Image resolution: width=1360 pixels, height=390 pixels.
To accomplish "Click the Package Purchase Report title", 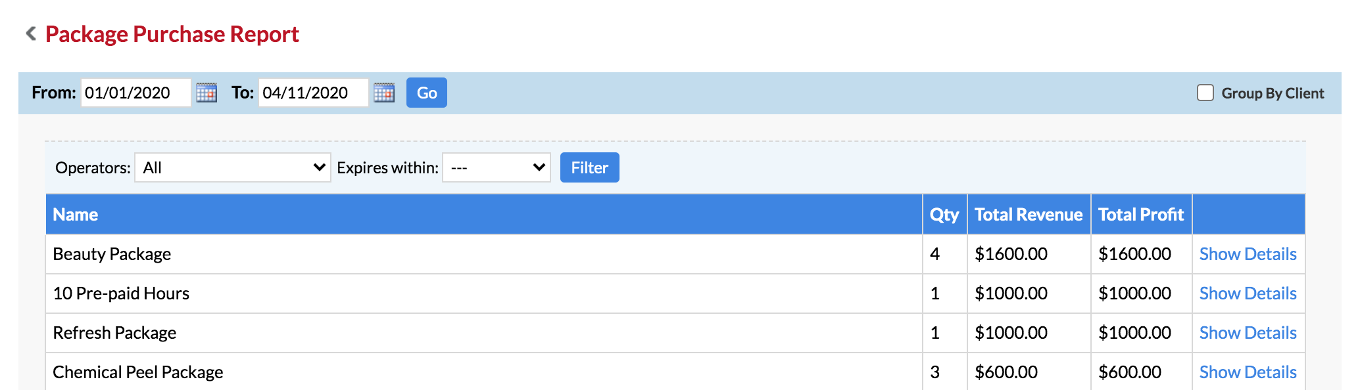I will [172, 34].
